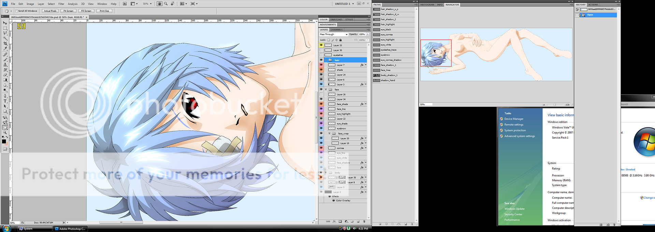
Task: Select the Crop tool in the toolbox
Action: 5,44
